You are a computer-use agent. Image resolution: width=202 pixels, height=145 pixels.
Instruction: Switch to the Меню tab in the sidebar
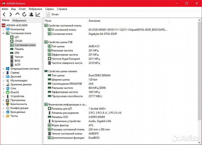tap(6, 20)
